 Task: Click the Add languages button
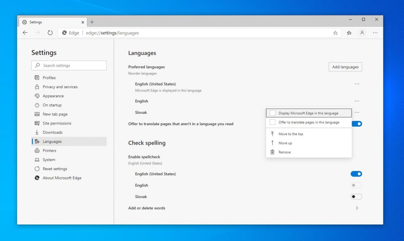pyautogui.click(x=345, y=67)
